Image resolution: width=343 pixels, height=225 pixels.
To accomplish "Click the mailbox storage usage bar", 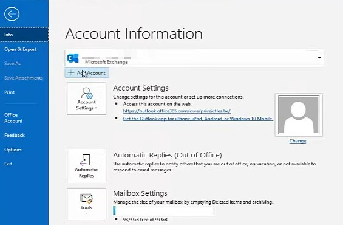I will [x=163, y=210].
